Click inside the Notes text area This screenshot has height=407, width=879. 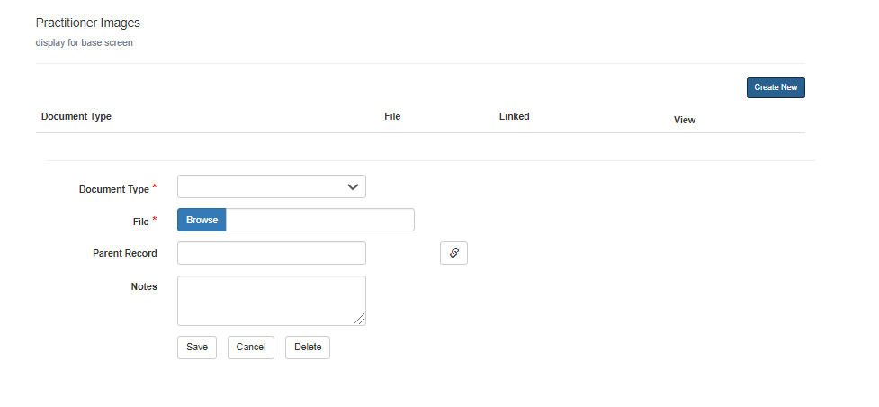click(x=270, y=299)
